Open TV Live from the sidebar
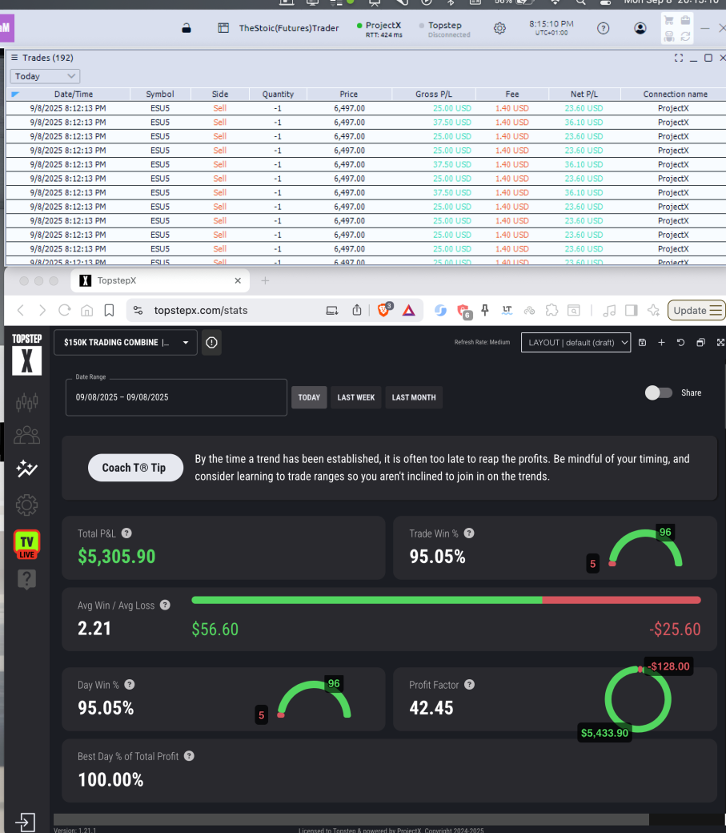Viewport: 726px width, 833px height. click(x=26, y=545)
